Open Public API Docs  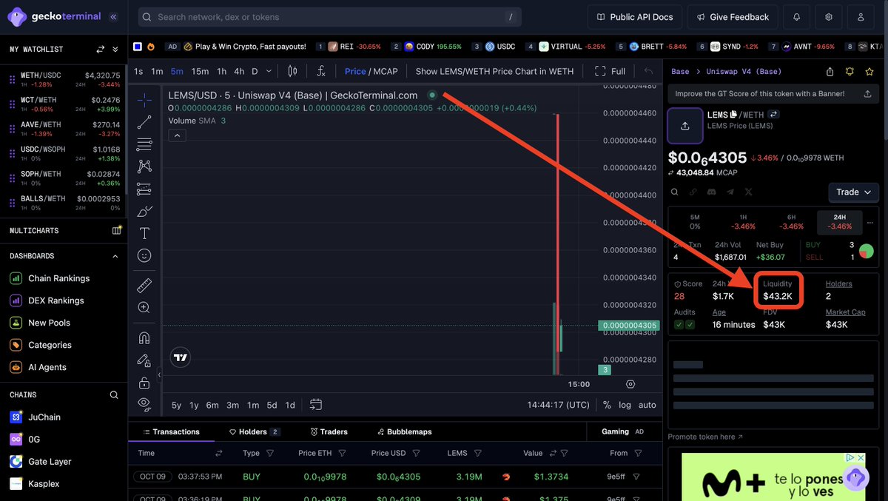[633, 17]
